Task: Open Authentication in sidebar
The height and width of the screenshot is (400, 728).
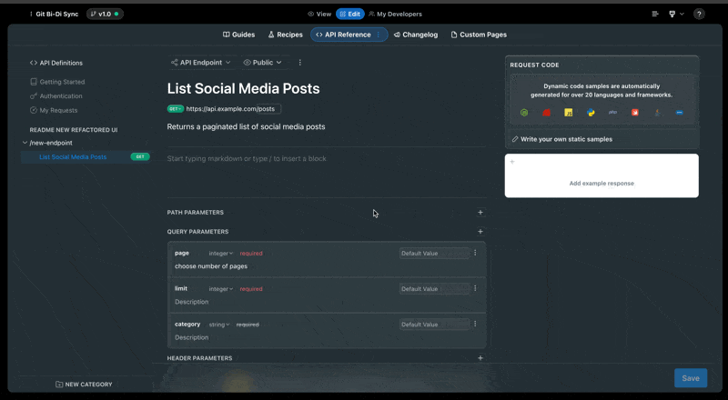Action: pyautogui.click(x=56, y=96)
